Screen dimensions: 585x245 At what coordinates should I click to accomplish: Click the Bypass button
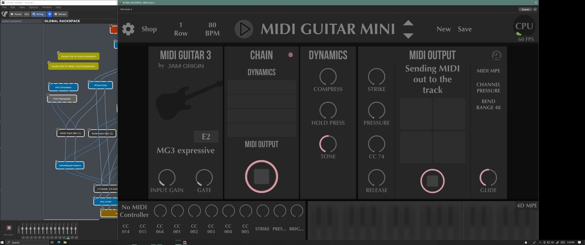point(525,9)
